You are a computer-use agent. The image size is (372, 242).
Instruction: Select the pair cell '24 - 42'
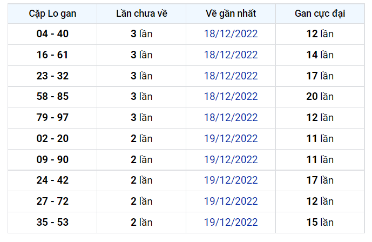pyautogui.click(x=52, y=180)
